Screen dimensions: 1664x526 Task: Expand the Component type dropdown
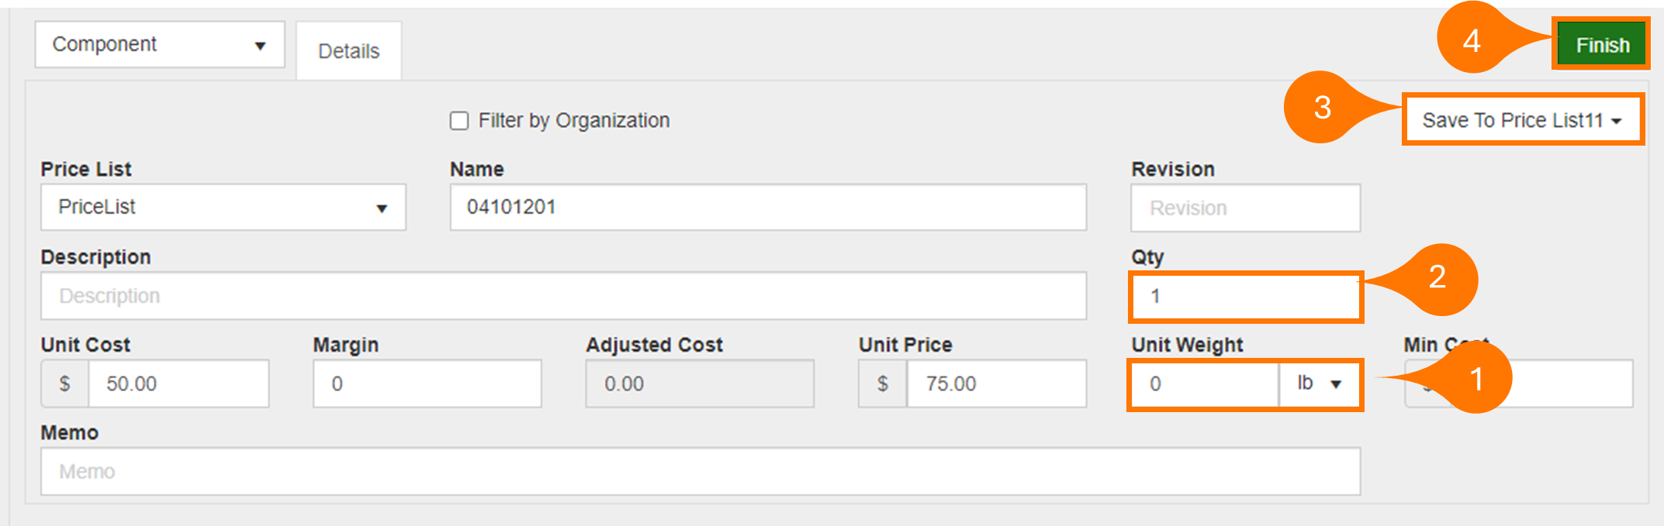[160, 45]
